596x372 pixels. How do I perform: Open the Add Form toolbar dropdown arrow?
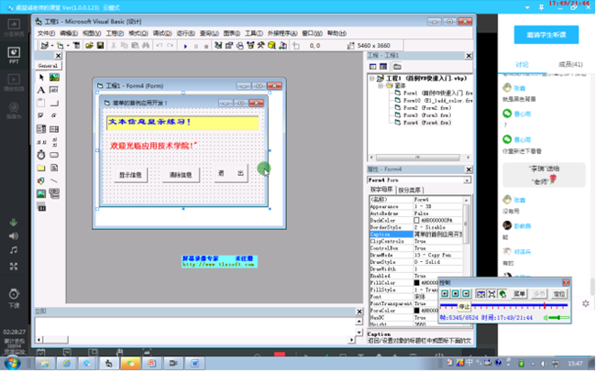click(x=68, y=46)
